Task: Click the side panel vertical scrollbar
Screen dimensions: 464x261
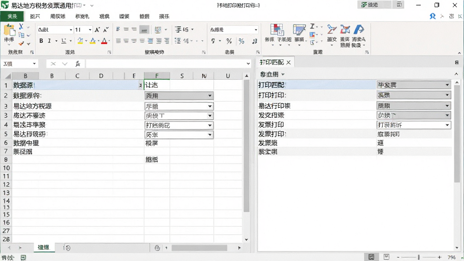Action: pyautogui.click(x=457, y=133)
